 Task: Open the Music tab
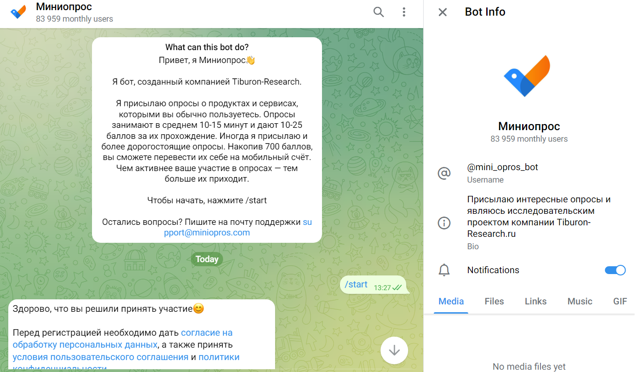pos(580,301)
